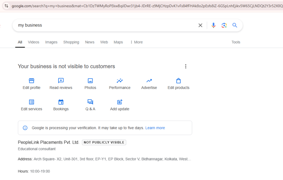
Task: Select the All results tab
Action: (20, 42)
